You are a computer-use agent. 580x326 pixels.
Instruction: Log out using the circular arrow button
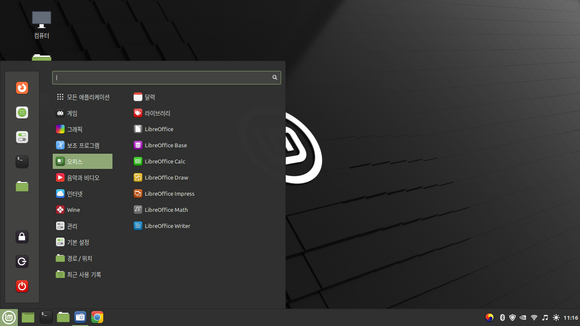22,261
